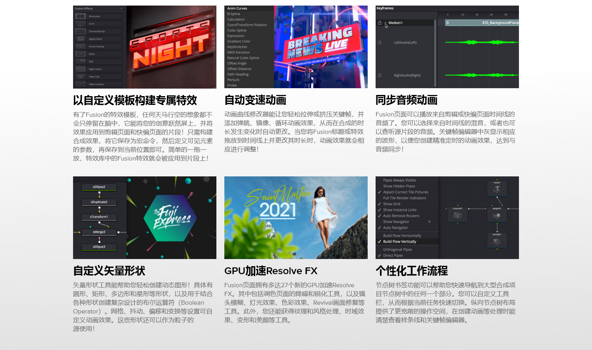Viewport: 592px width, 350px height.
Task: Click the Keyframes track list scrollbar
Action: pos(435,53)
